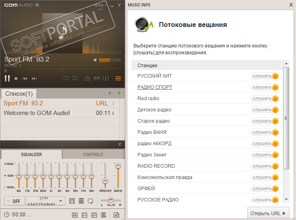Select Welcome to GOM Audio! entry
Viewport: 296px width, 220px height.
click(x=60, y=113)
